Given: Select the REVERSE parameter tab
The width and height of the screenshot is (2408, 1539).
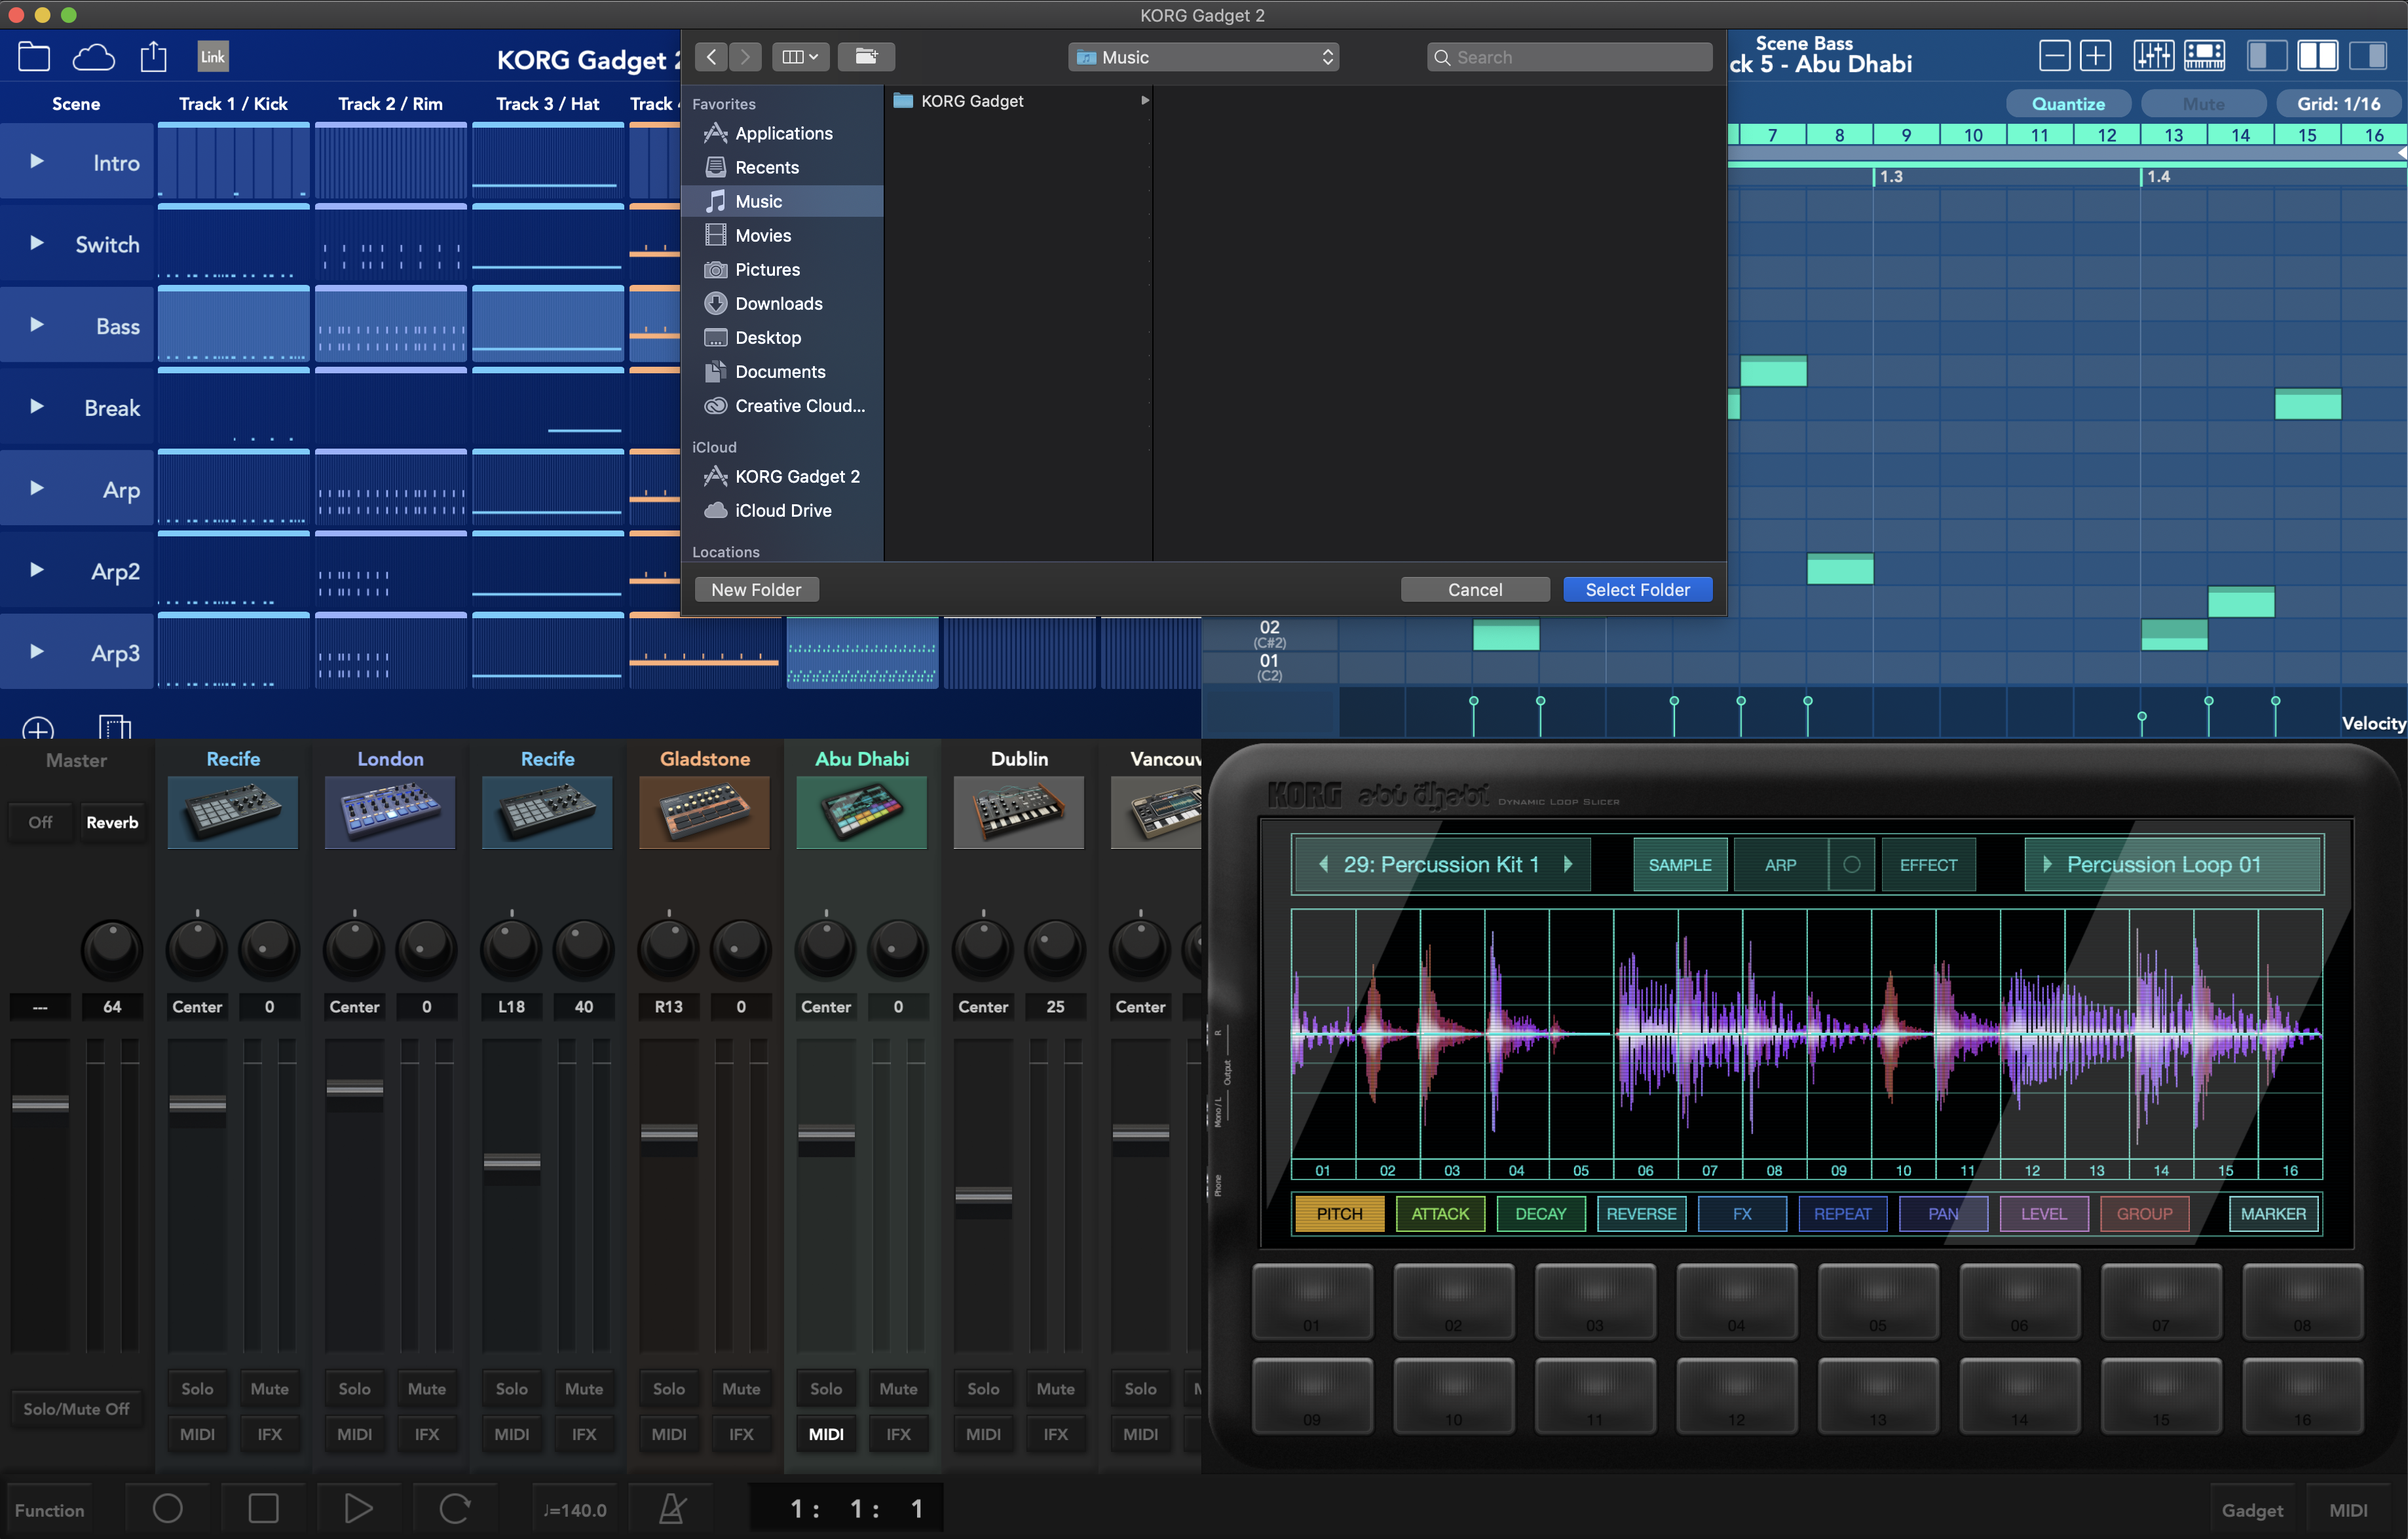Looking at the screenshot, I should tap(1641, 1214).
